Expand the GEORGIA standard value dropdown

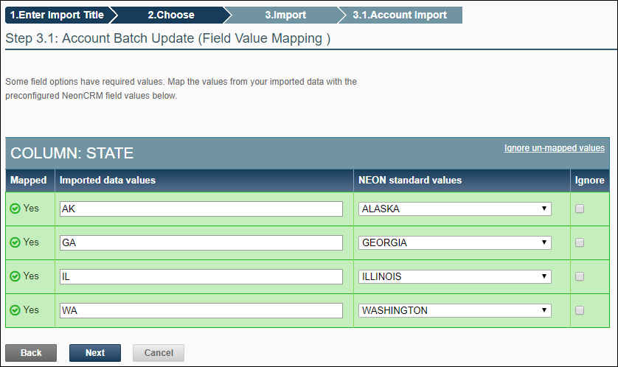454,242
